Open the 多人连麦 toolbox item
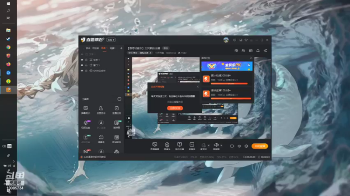The image size is (350, 196). pos(101,125)
